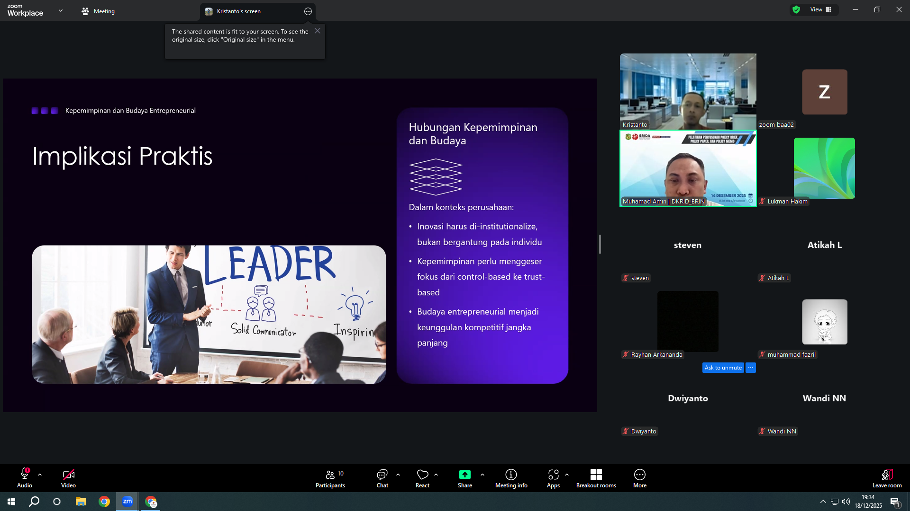Image resolution: width=910 pixels, height=511 pixels.
Task: Open the Participants panel
Action: click(x=330, y=478)
